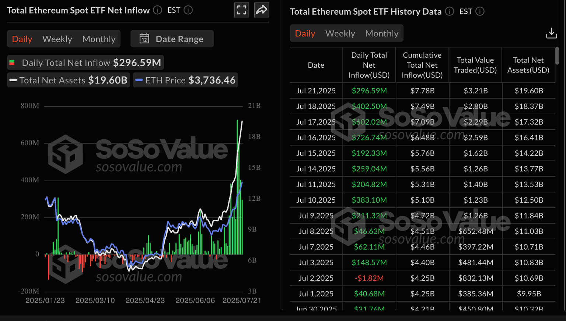Click info icon beside History Data title
Image resolution: width=566 pixels, height=321 pixels.
pos(450,11)
